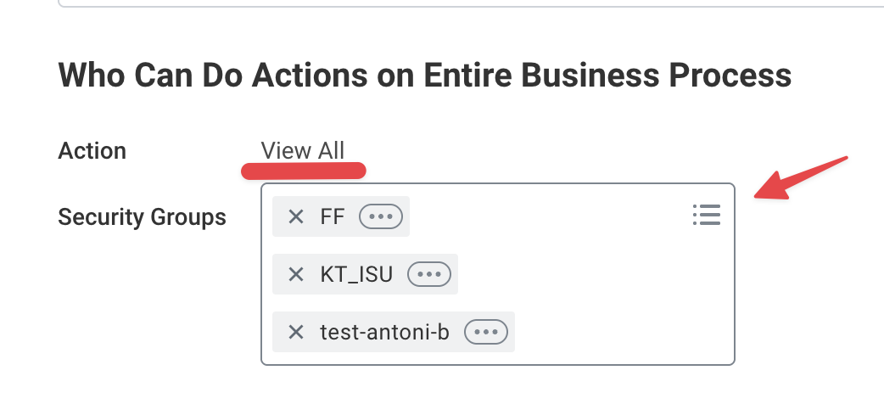Remove the test-antoni-b security group

[x=296, y=332]
